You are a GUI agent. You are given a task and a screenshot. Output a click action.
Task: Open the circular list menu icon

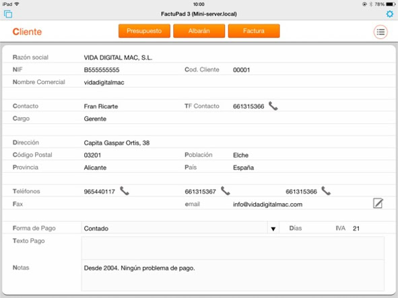(x=380, y=32)
